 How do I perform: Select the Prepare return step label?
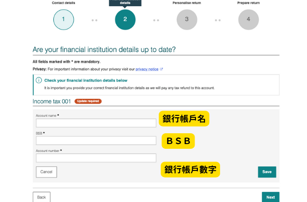click(x=248, y=3)
